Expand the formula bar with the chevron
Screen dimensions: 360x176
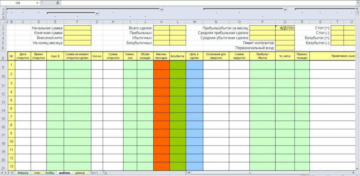pyautogui.click(x=357, y=2)
